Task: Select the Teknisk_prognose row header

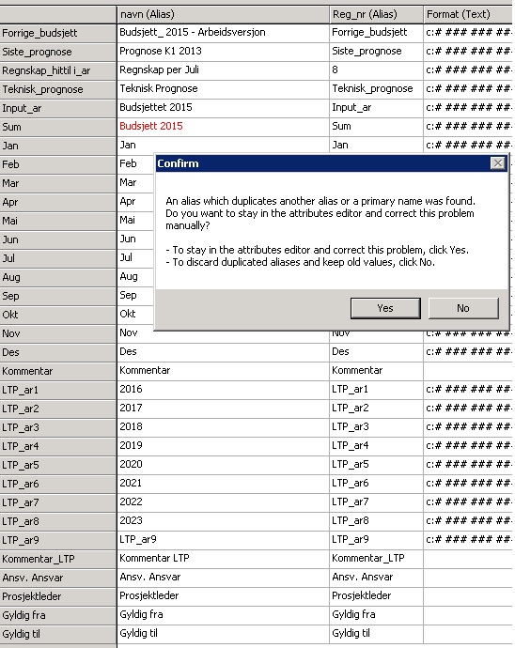Action: (x=58, y=89)
